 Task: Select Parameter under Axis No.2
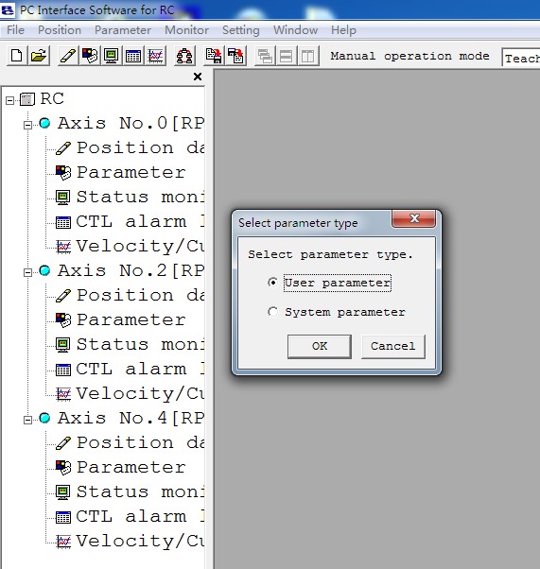point(131,319)
